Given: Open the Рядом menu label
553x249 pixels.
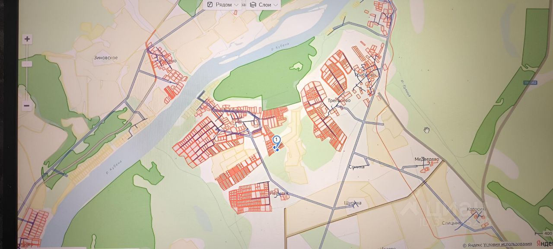Looking at the screenshot, I should (x=223, y=4).
